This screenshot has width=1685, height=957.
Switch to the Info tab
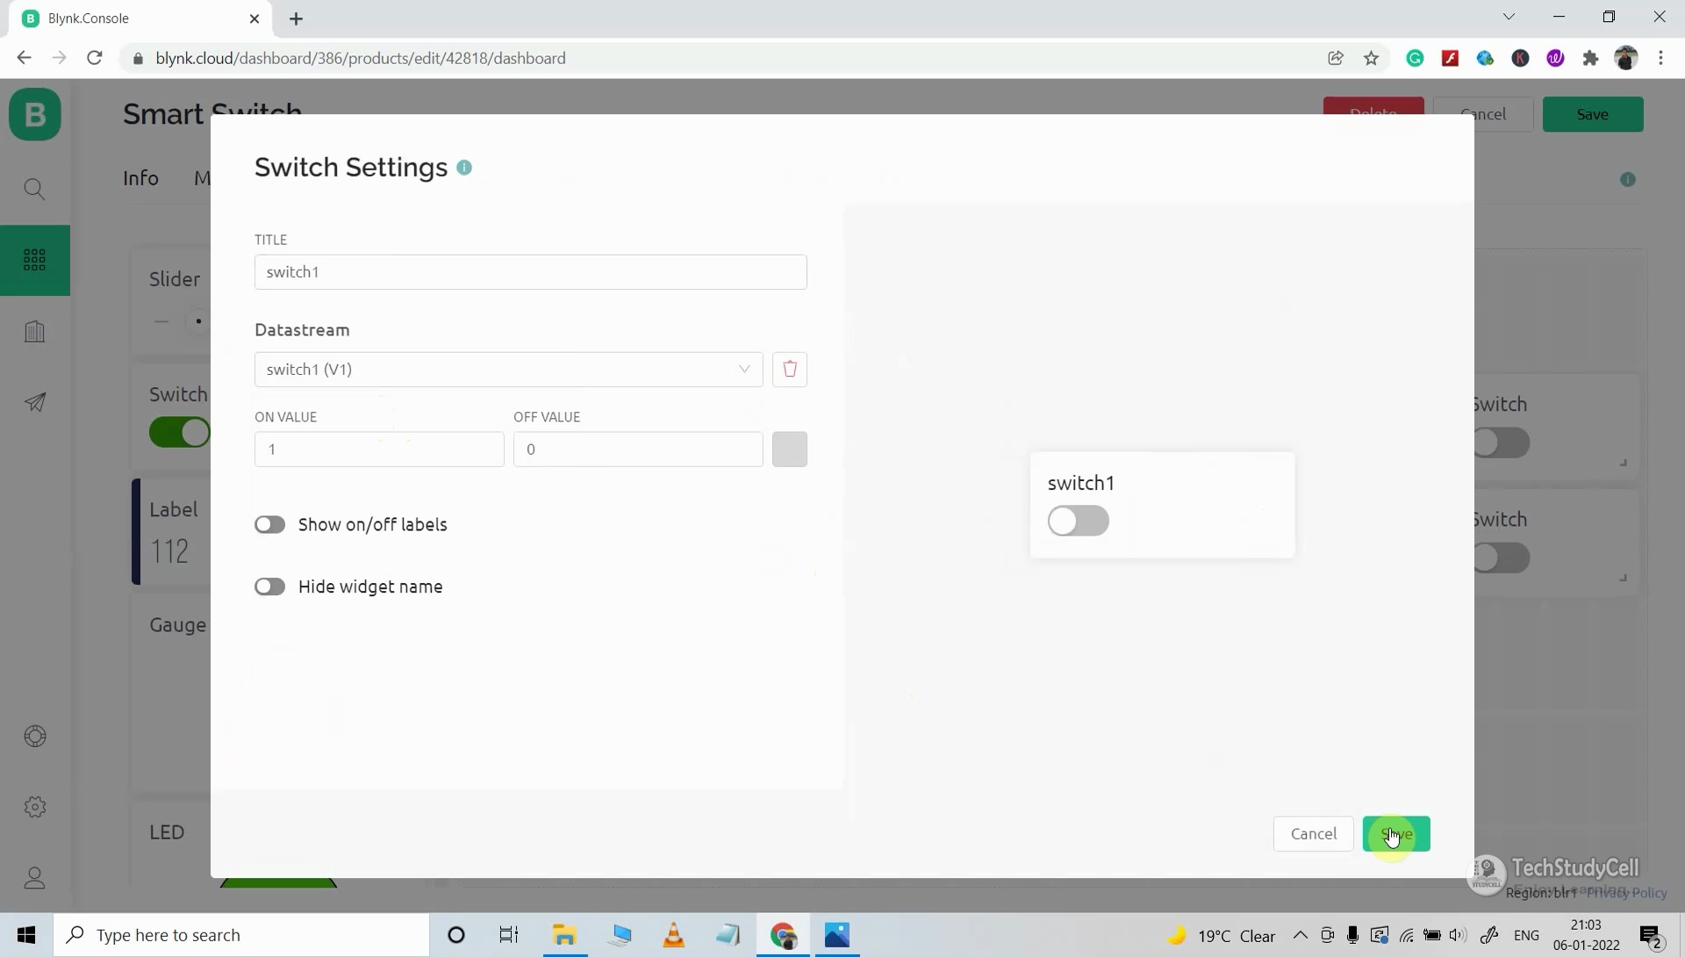pyautogui.click(x=141, y=177)
